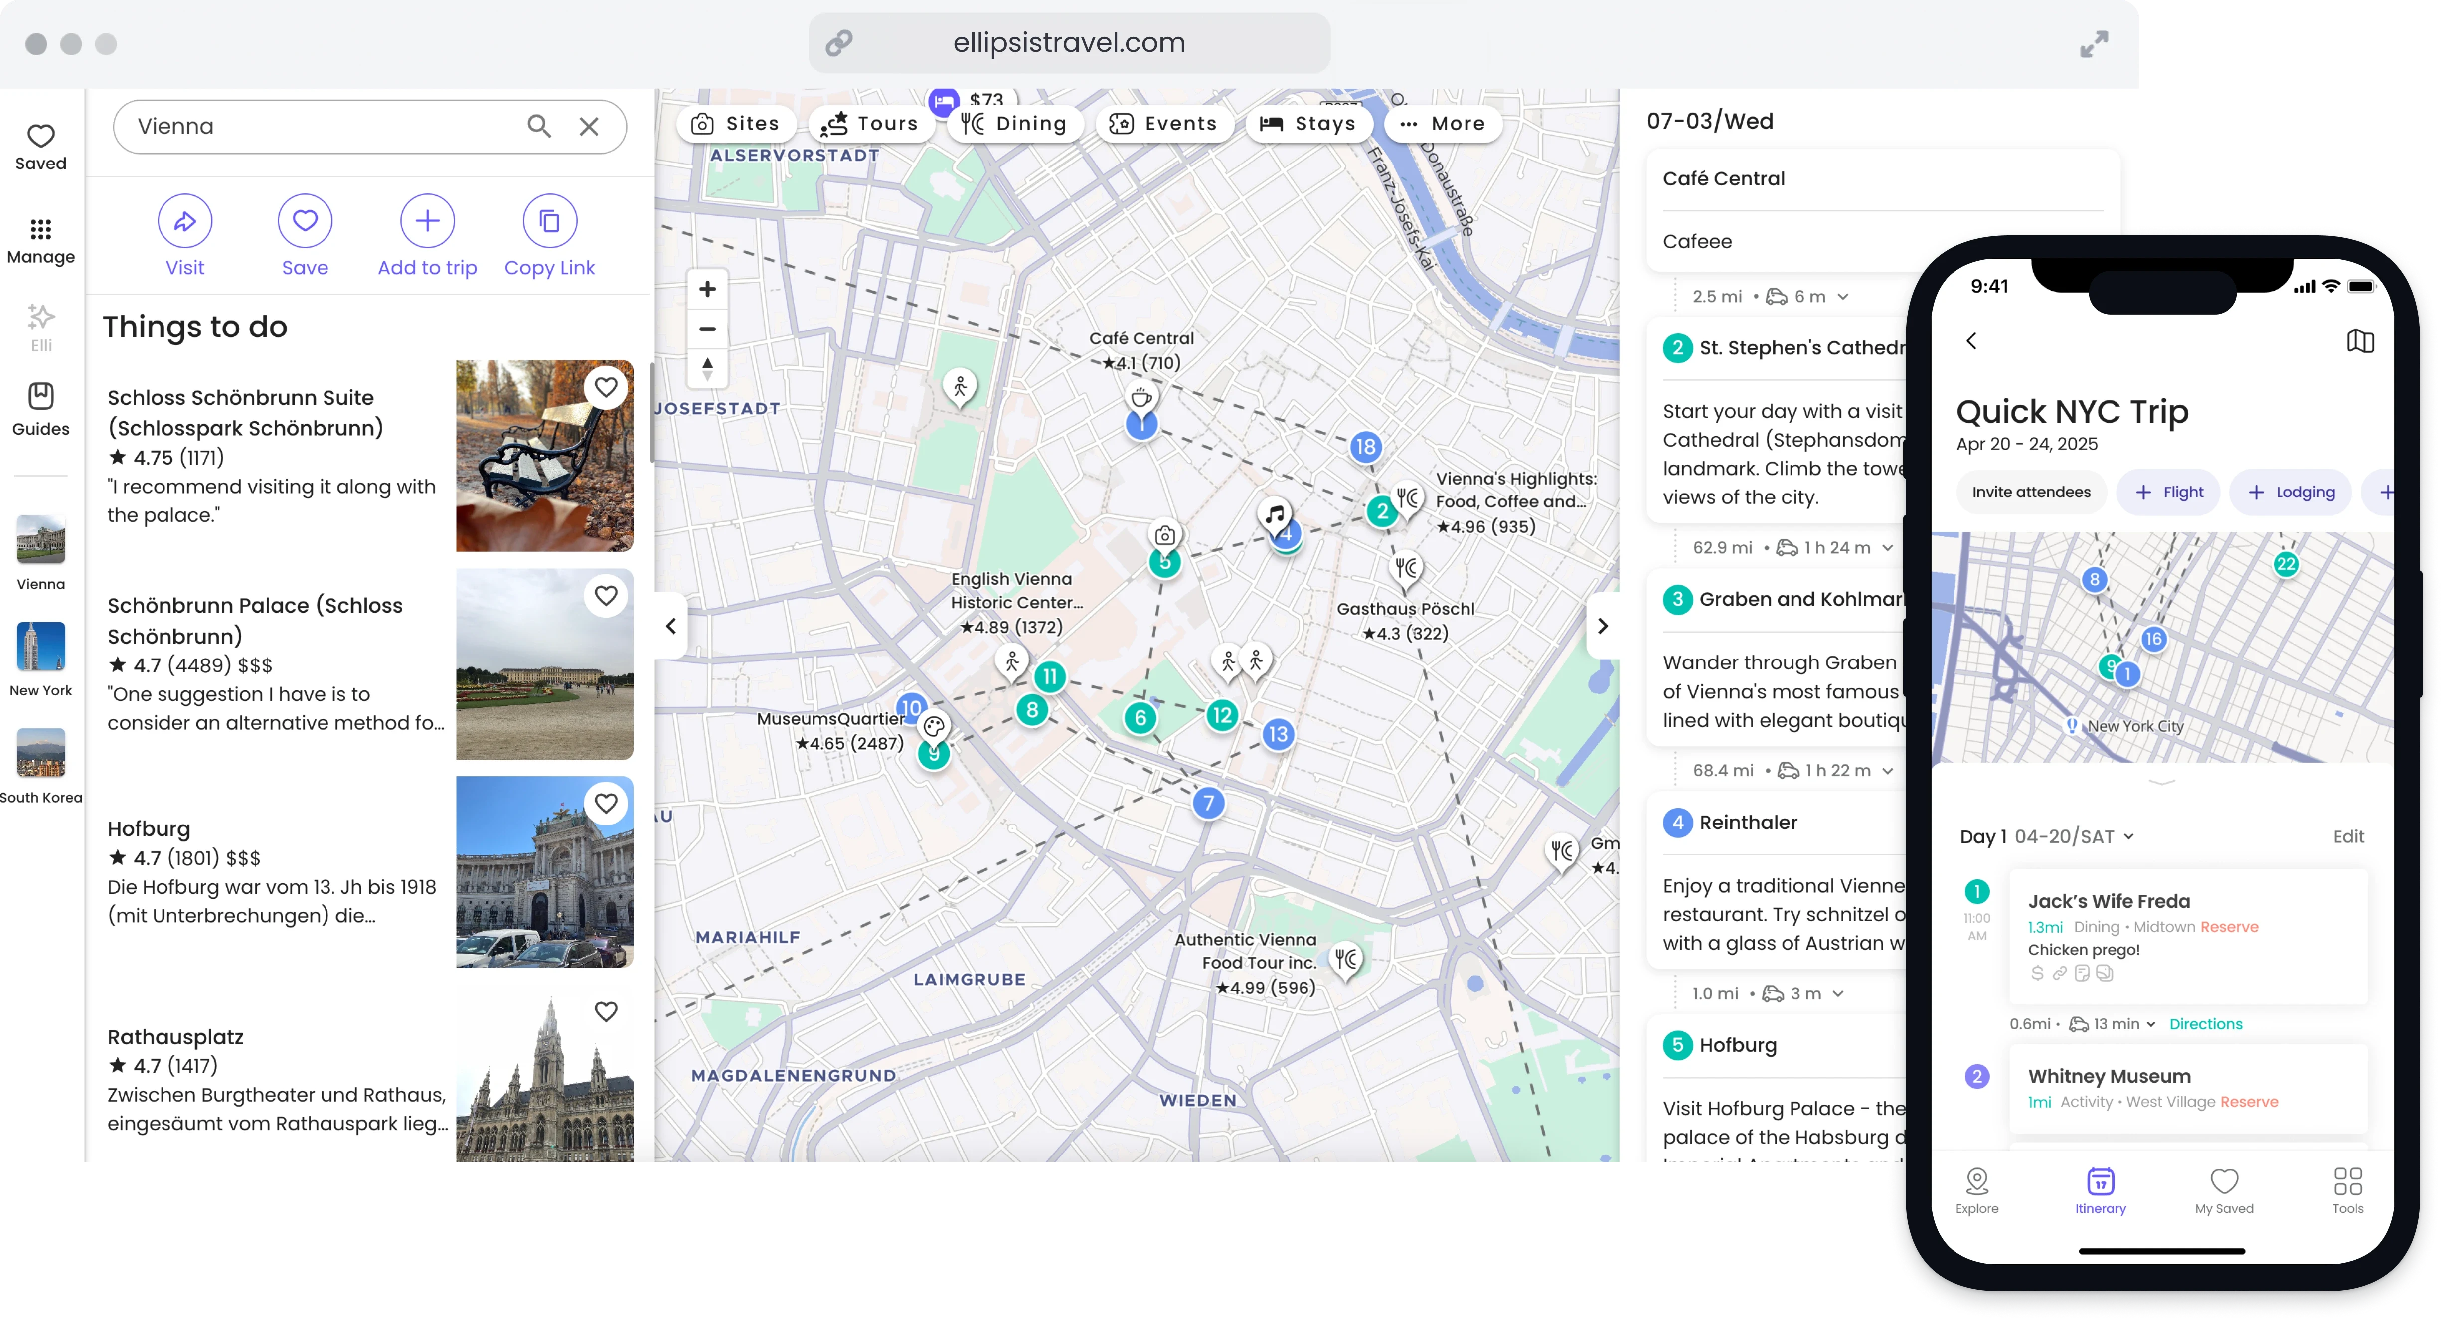The width and height of the screenshot is (2443, 1320).
Task: Collapse the left results panel
Action: tap(671, 625)
